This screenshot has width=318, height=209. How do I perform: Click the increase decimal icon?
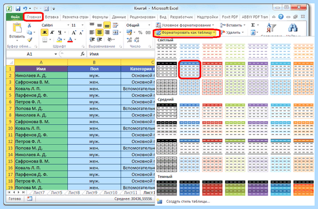click(129, 40)
